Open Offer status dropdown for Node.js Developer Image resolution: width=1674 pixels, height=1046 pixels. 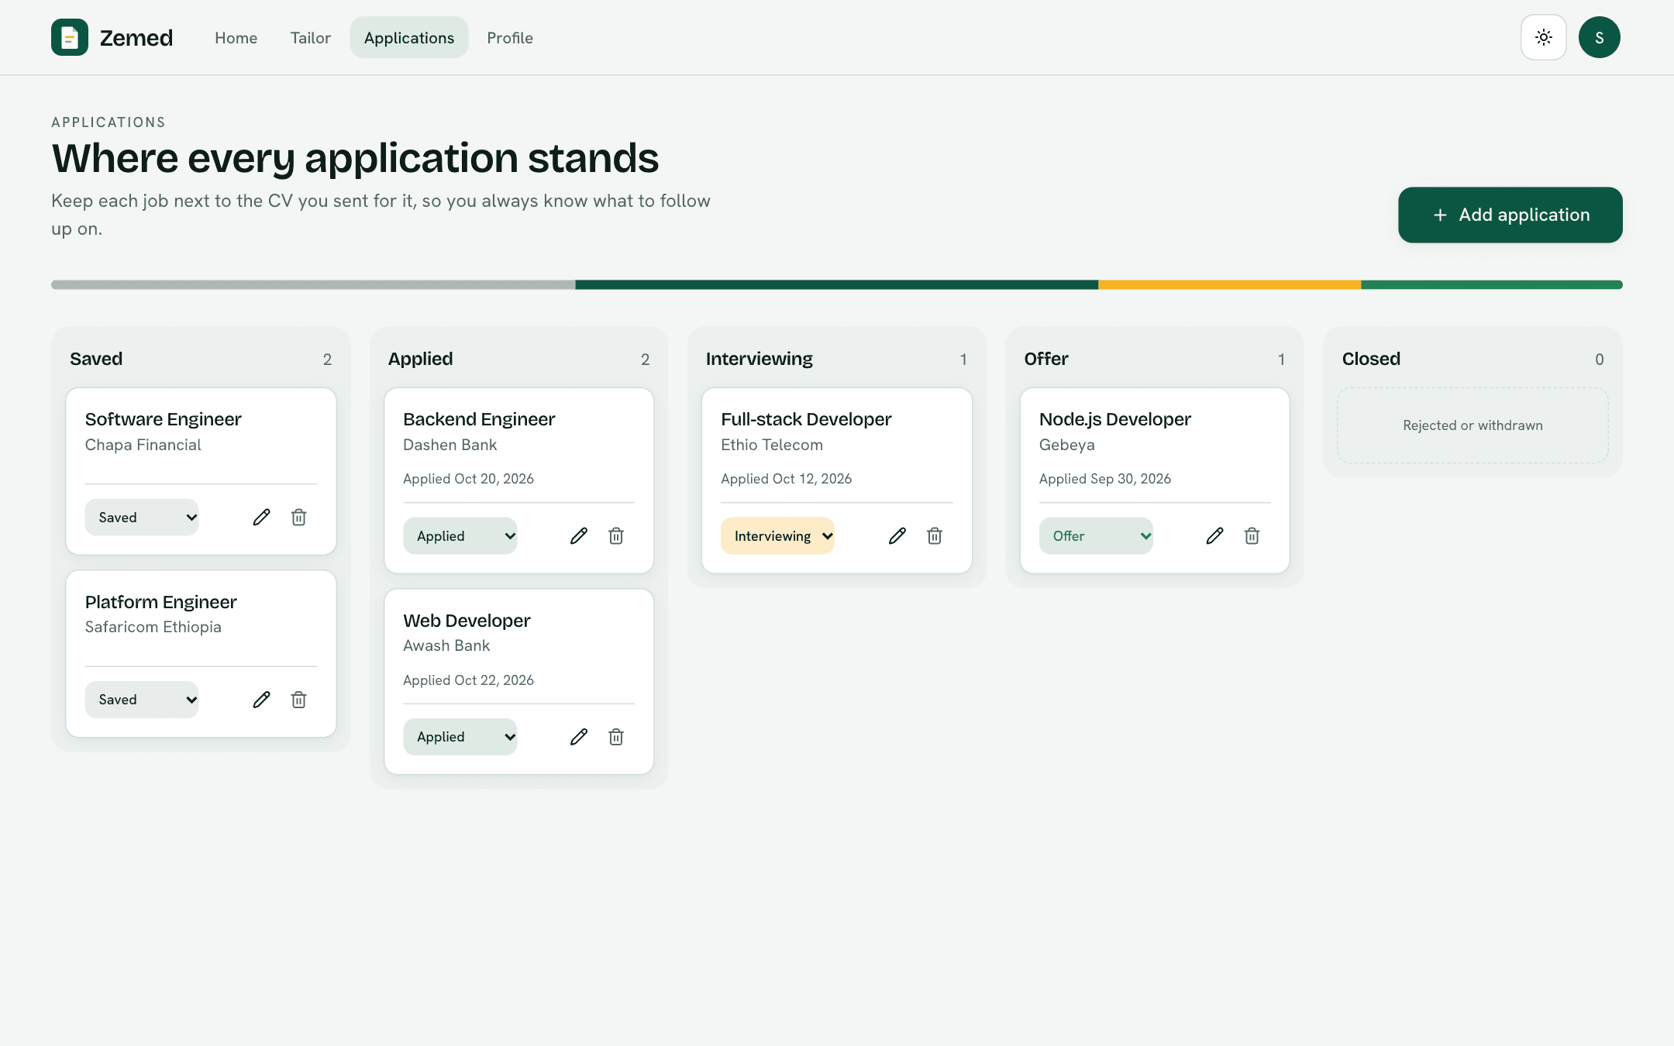(1096, 535)
